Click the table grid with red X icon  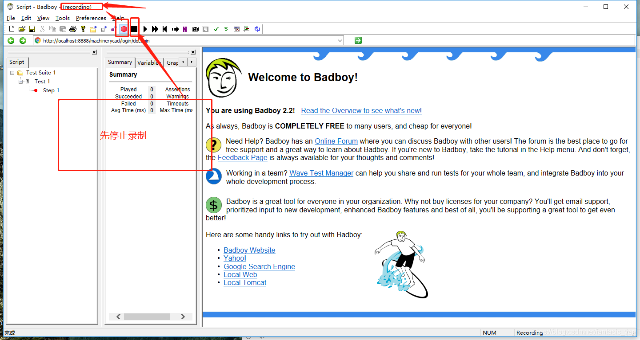pos(236,29)
